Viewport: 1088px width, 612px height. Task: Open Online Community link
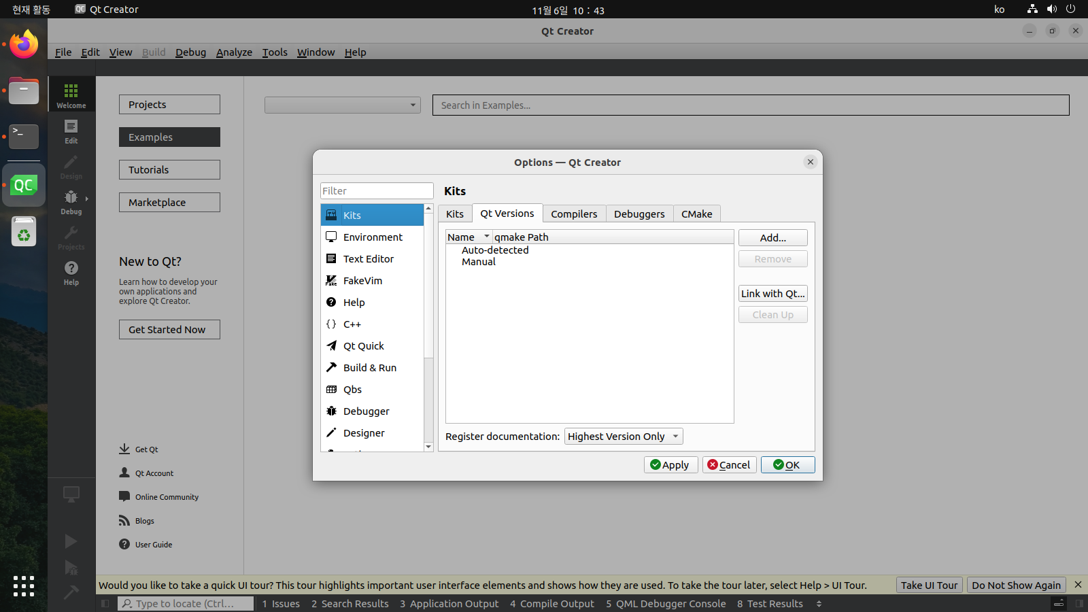coord(167,497)
